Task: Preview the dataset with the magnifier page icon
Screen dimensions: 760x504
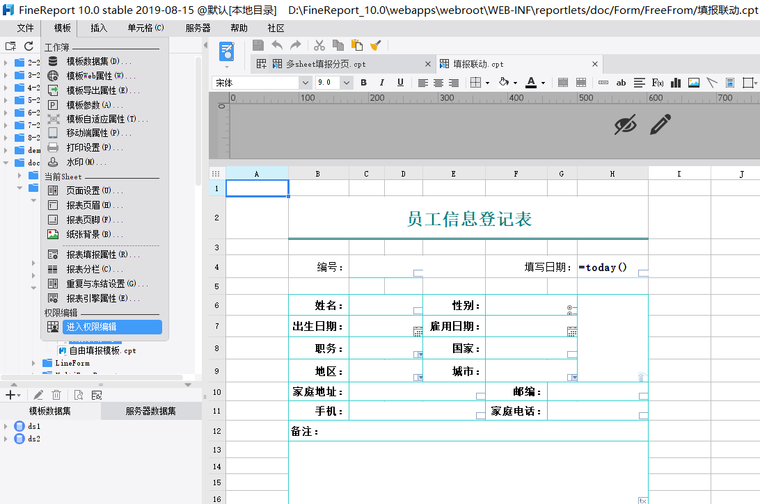Action: click(x=79, y=395)
